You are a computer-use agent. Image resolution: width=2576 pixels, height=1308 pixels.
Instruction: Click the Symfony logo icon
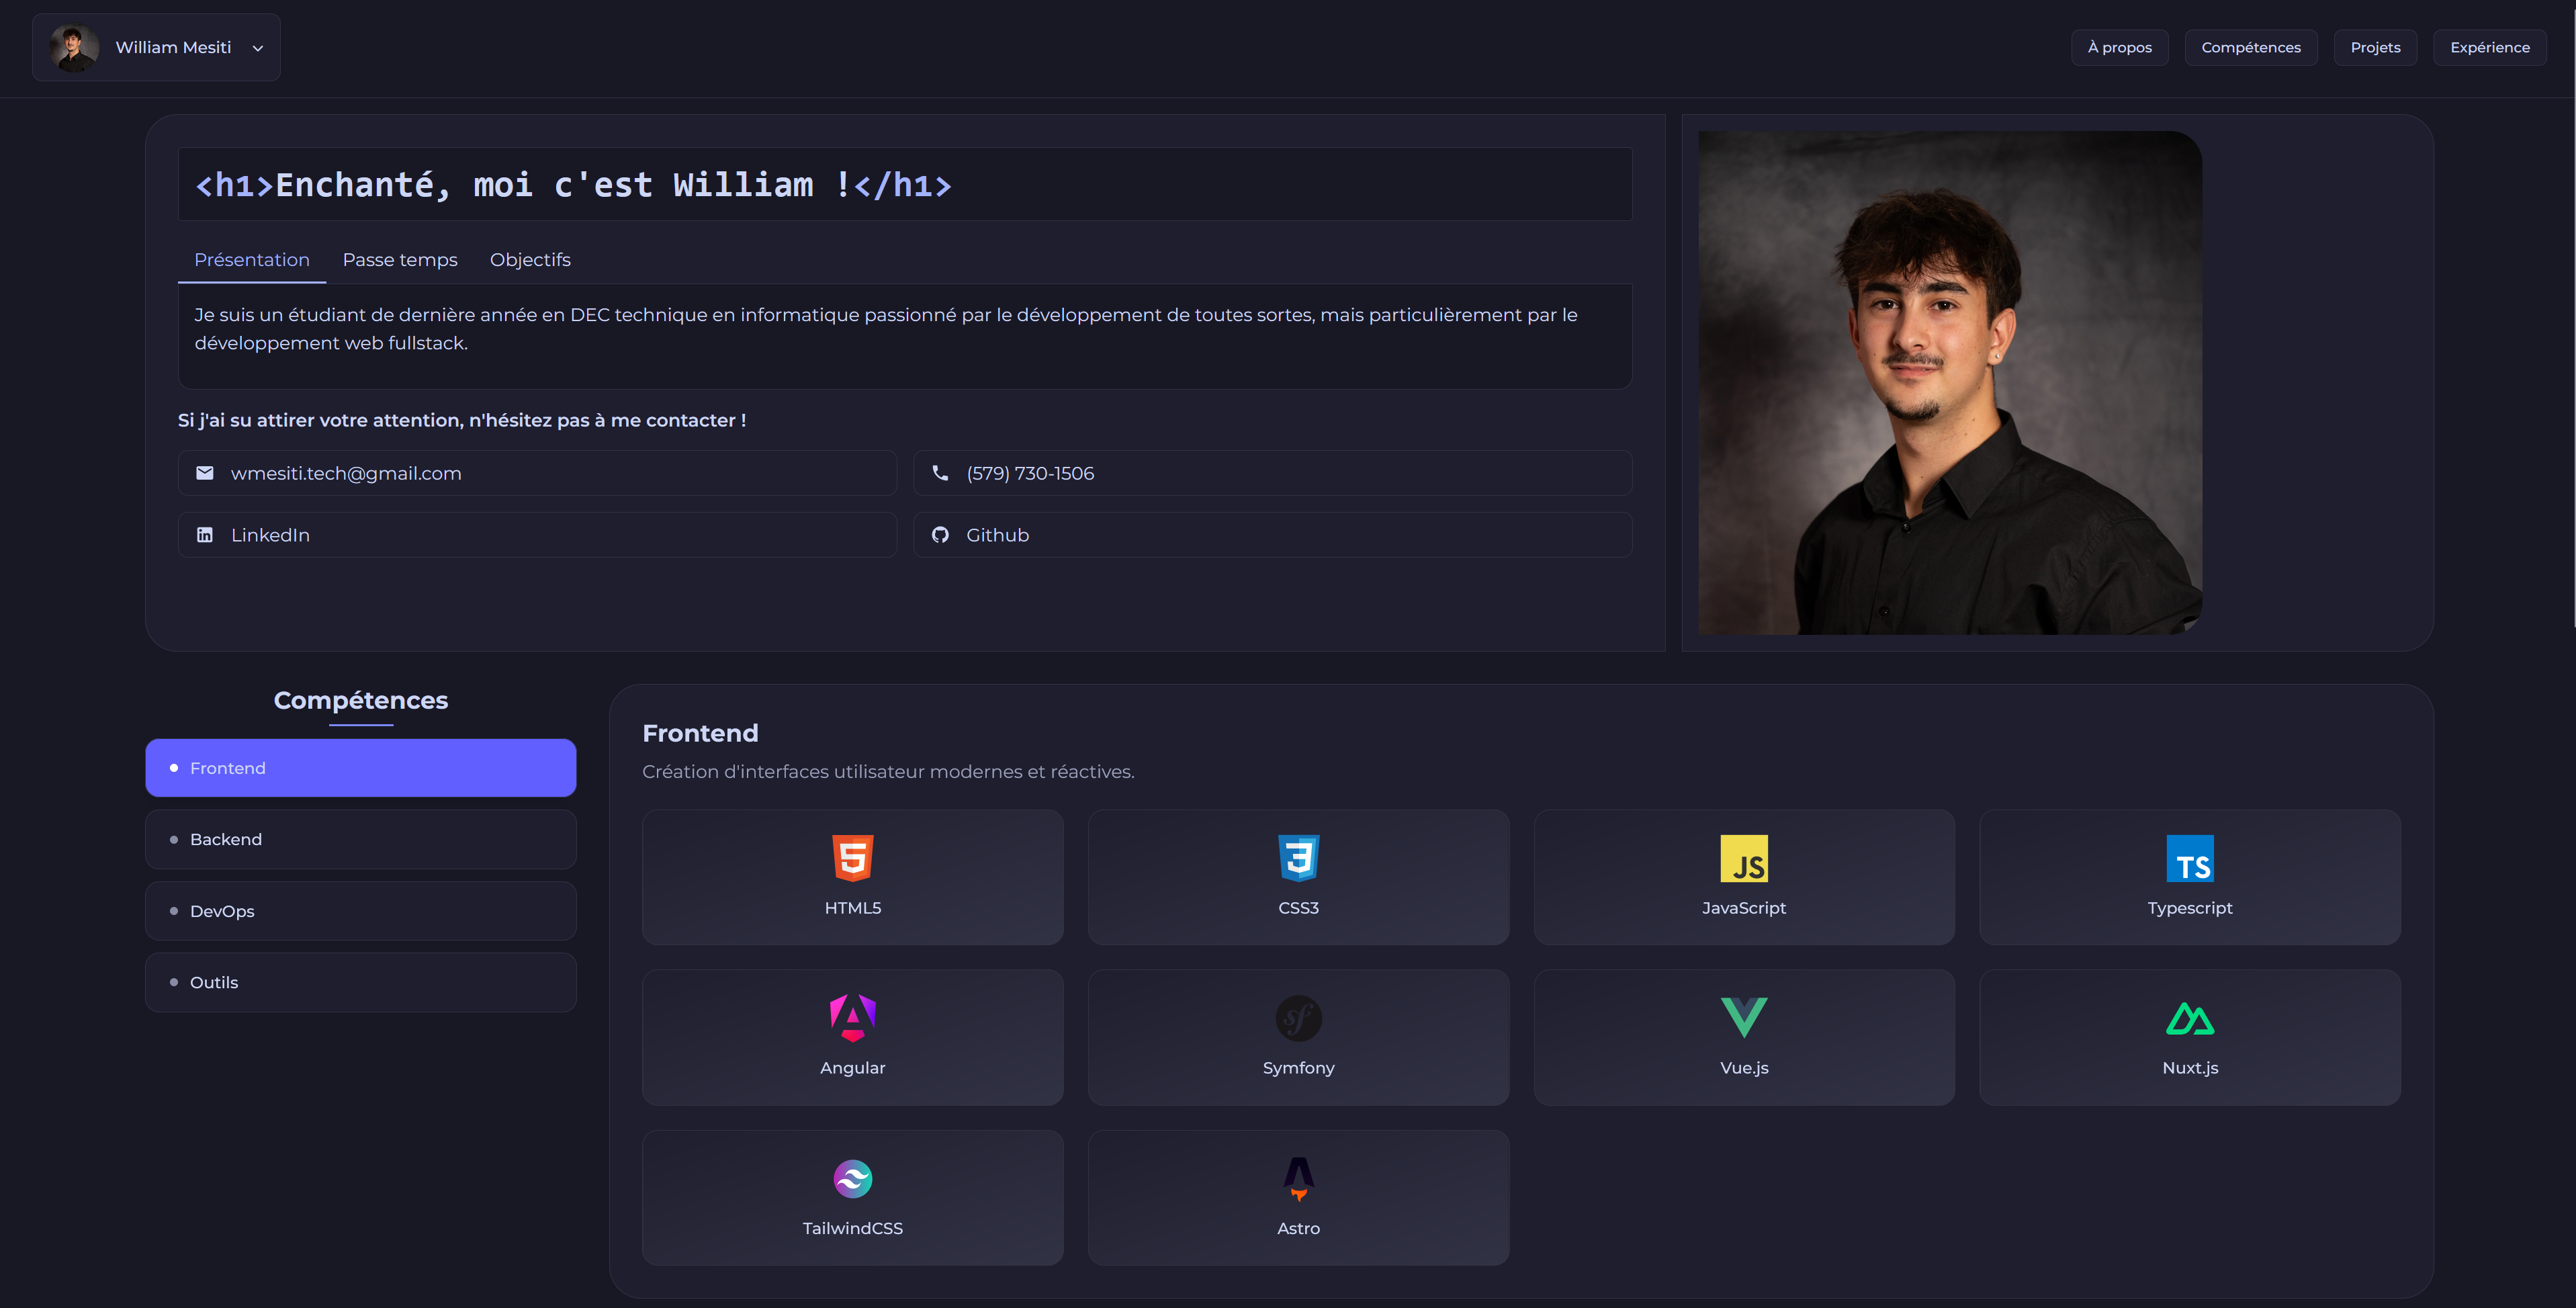click(1298, 1018)
